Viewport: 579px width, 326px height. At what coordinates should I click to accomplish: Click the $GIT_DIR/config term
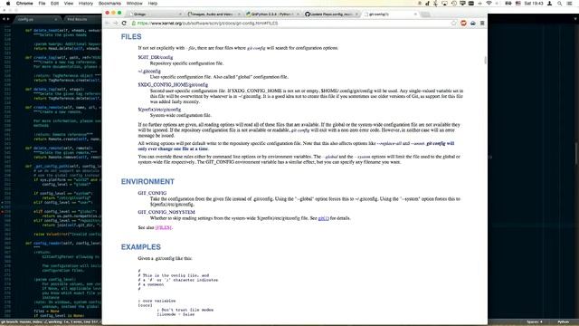point(156,57)
